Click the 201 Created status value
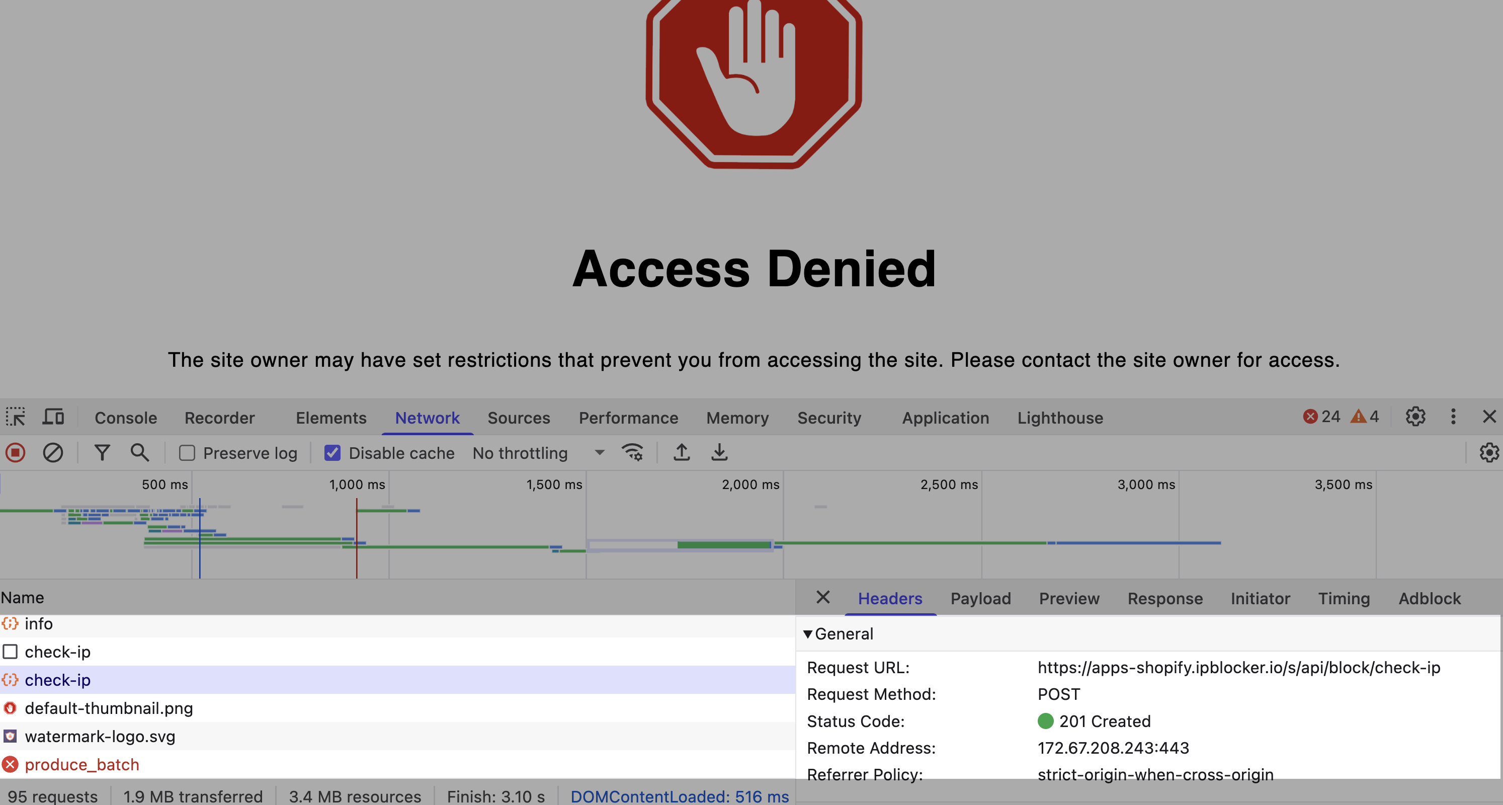This screenshot has height=805, width=1503. (x=1105, y=721)
